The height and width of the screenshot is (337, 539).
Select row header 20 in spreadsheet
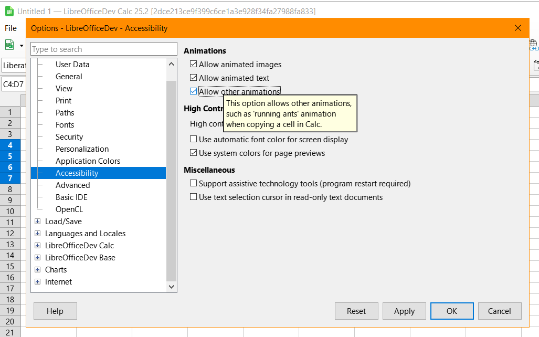coord(10,321)
